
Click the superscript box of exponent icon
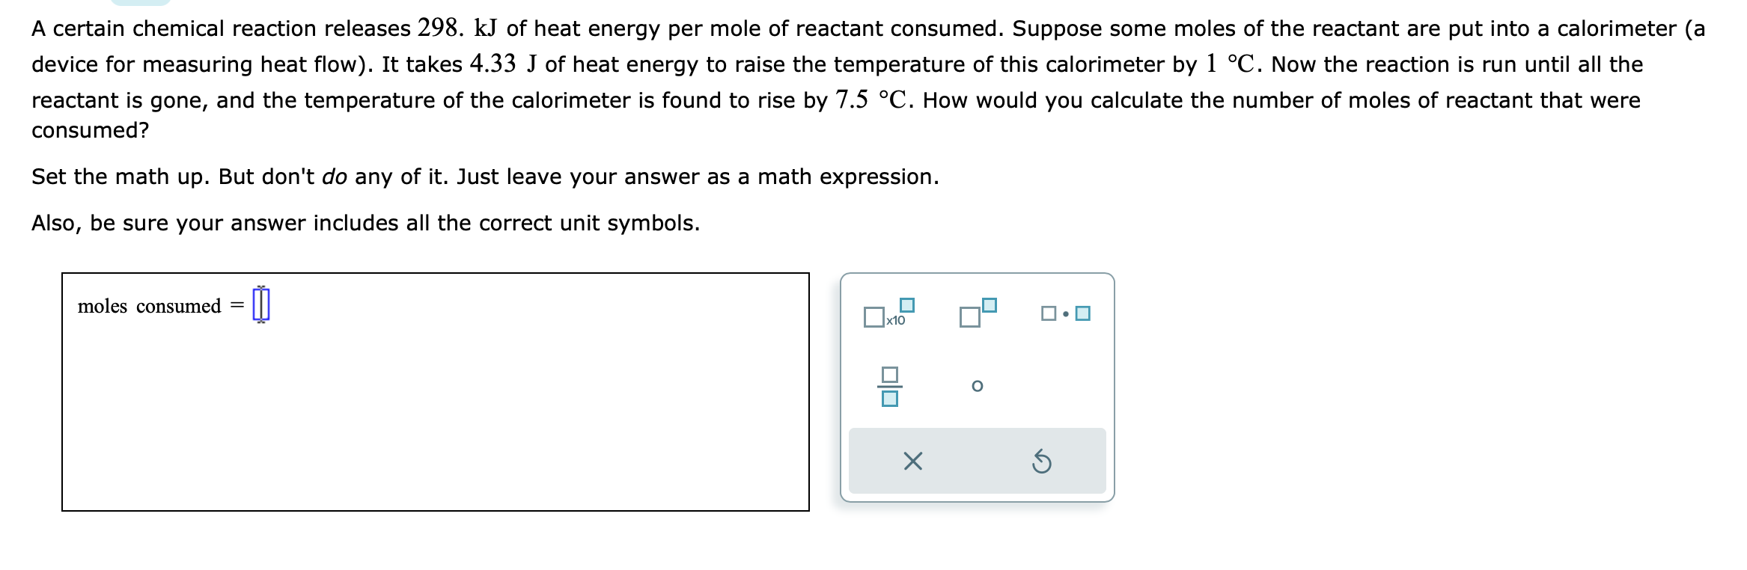(x=990, y=304)
